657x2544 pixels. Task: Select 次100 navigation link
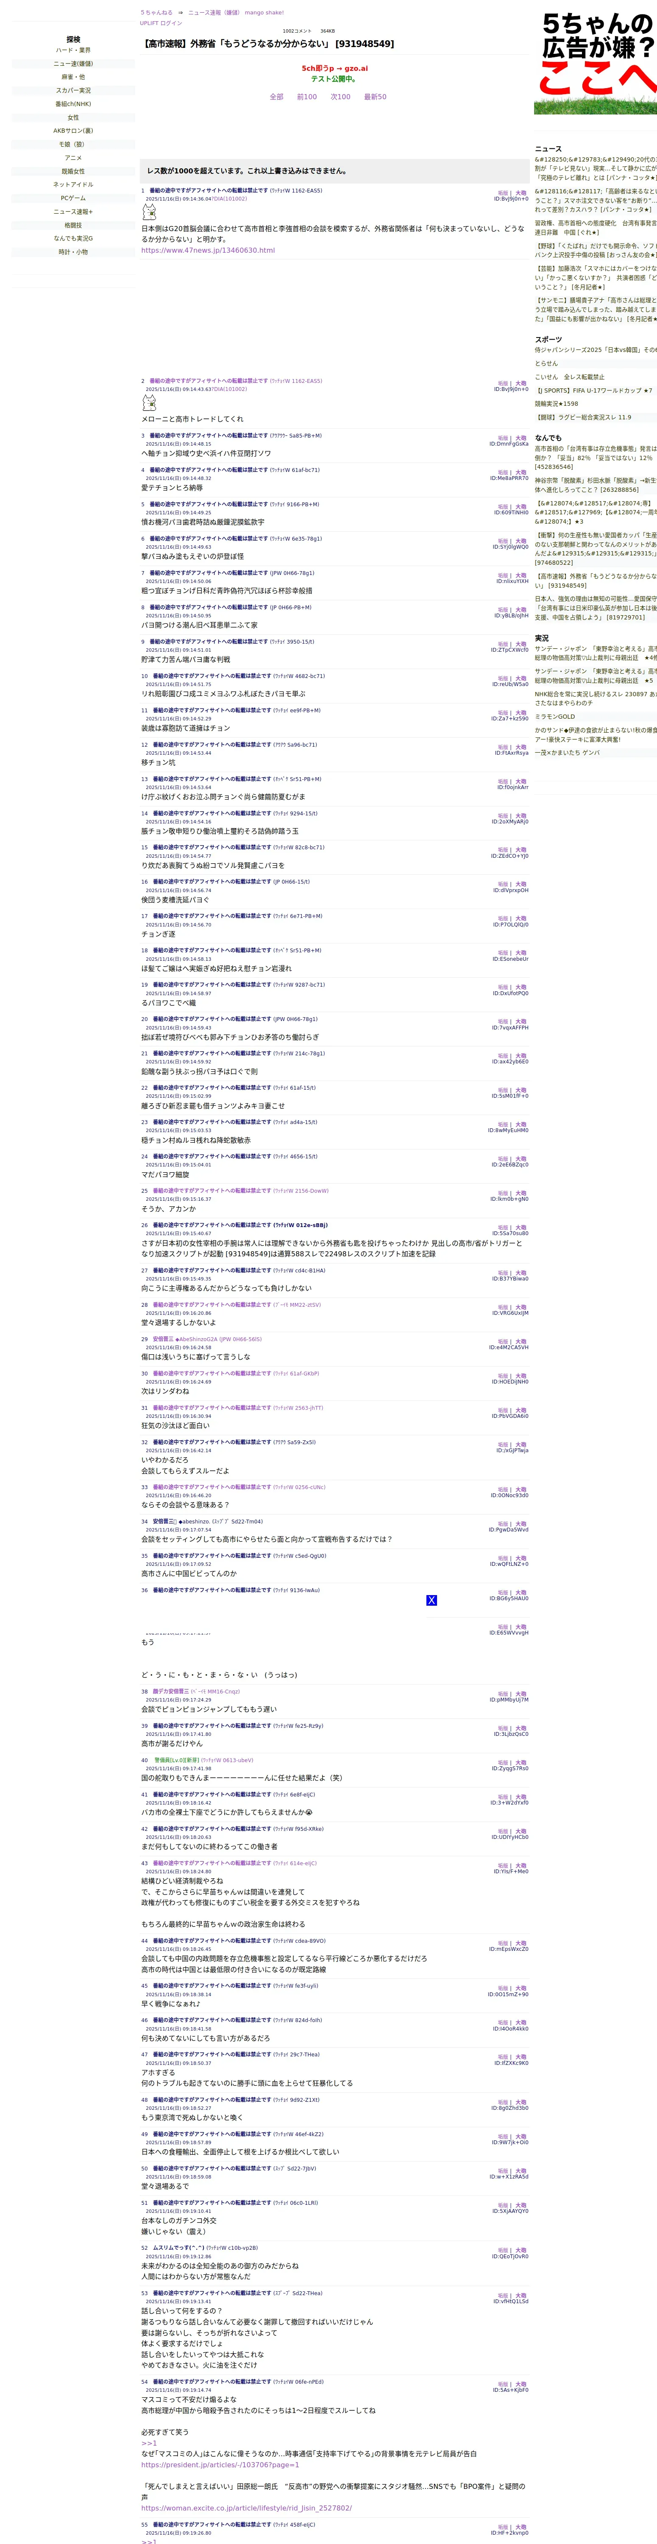[340, 97]
